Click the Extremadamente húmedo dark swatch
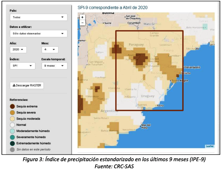This screenshot has width=222, height=170. click(12, 143)
